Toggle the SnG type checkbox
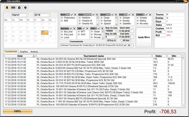The height and width of the screenshot is (117, 189). [79, 35]
